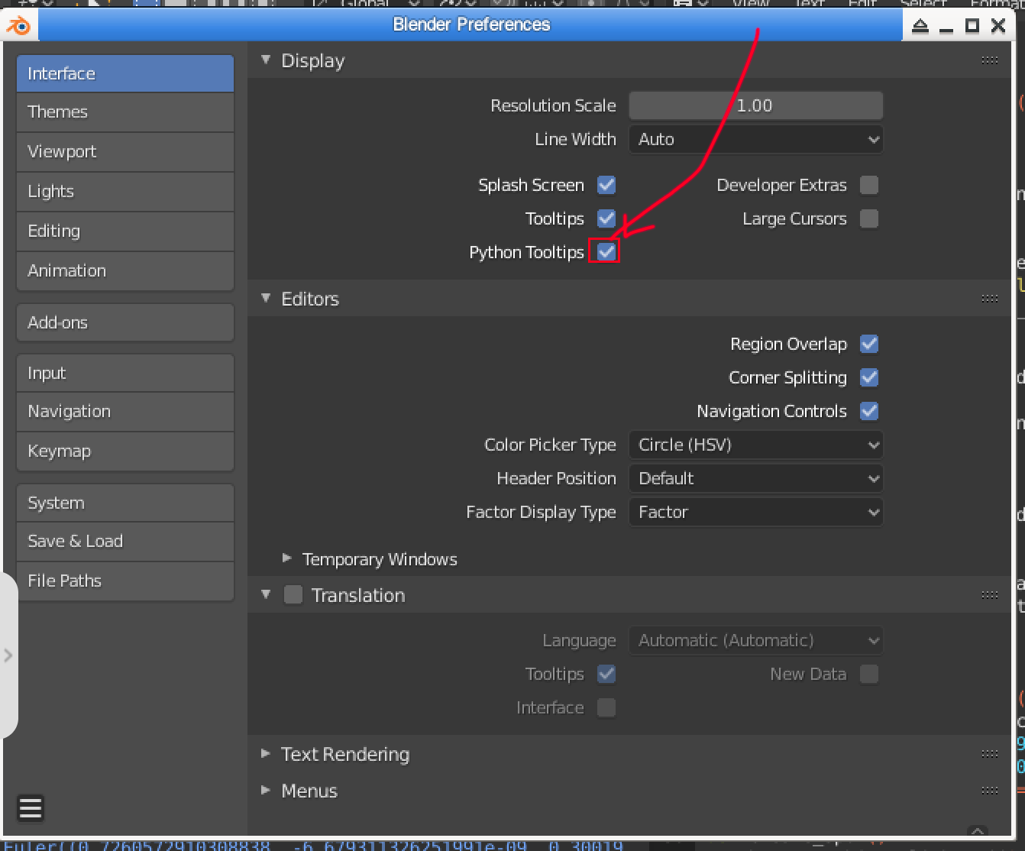The width and height of the screenshot is (1025, 851).
Task: Open the System tab
Action: 125,503
